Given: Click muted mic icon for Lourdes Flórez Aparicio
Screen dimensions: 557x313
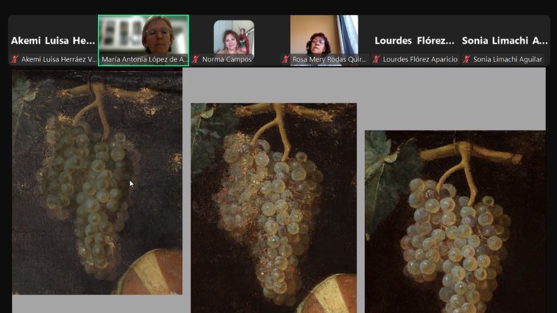Looking at the screenshot, I should (x=376, y=59).
